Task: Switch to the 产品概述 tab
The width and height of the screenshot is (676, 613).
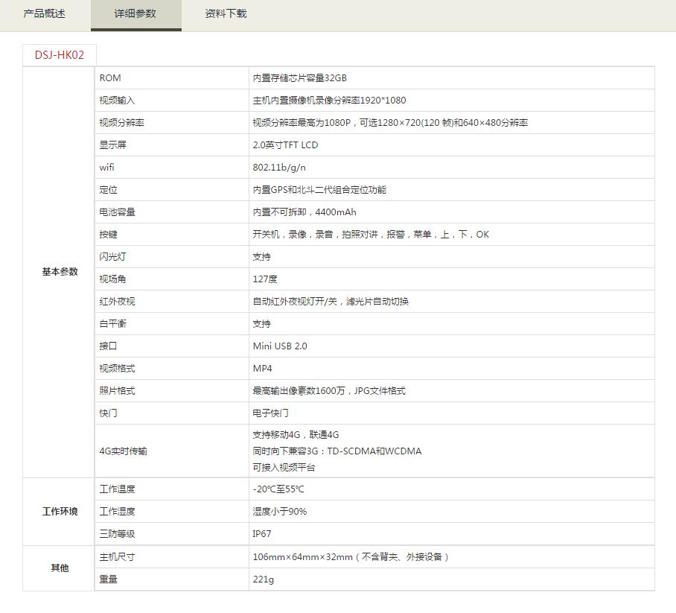Action: click(45, 14)
